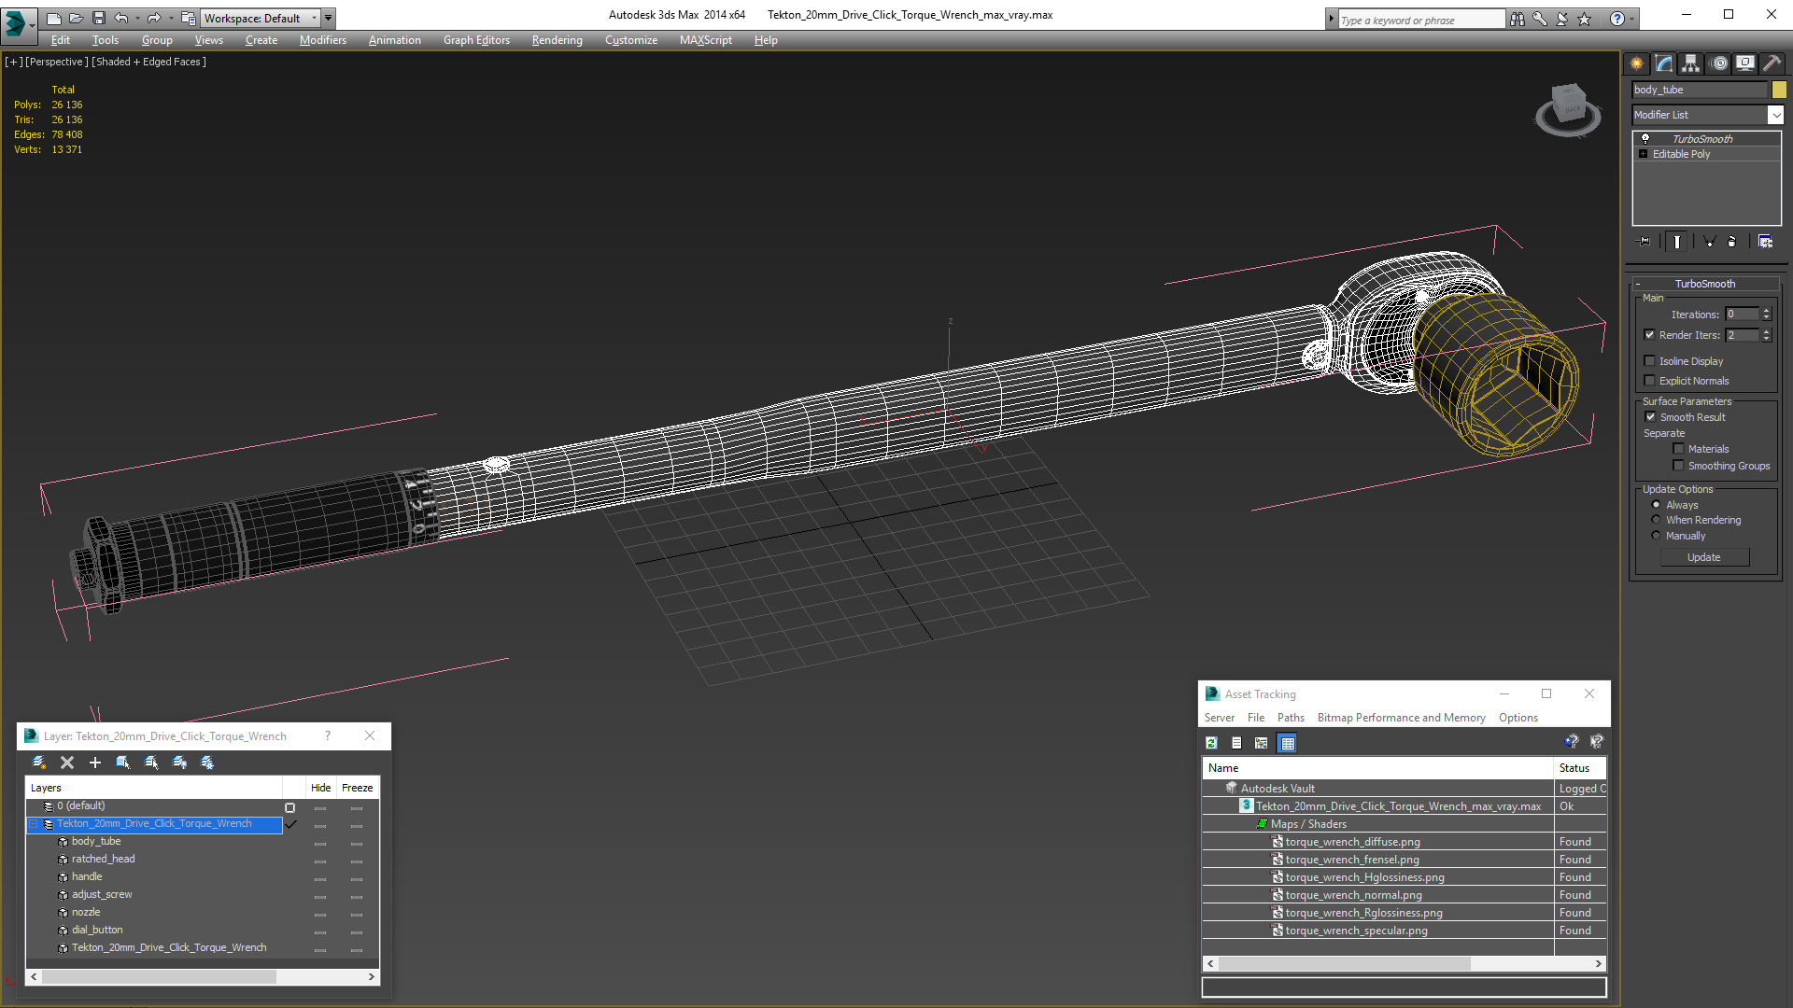Open the Help icon dropdown arrow

click(x=1632, y=19)
